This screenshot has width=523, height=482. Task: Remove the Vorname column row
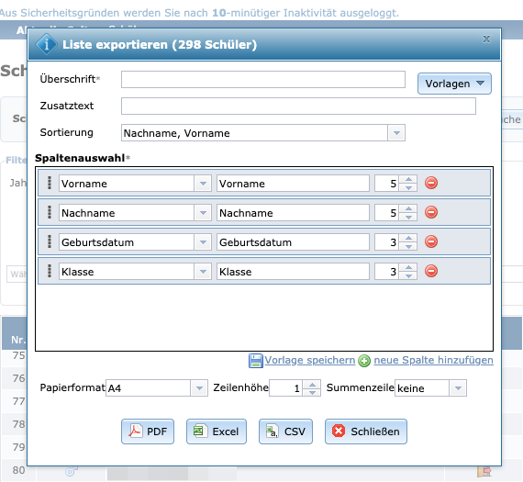(x=431, y=183)
